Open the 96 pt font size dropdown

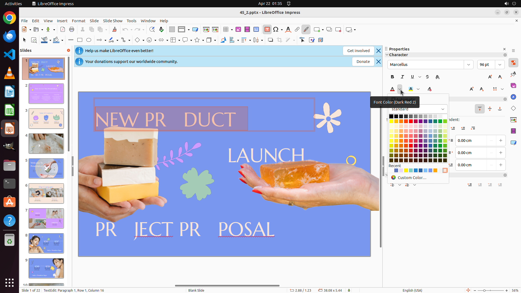pyautogui.click(x=500, y=65)
